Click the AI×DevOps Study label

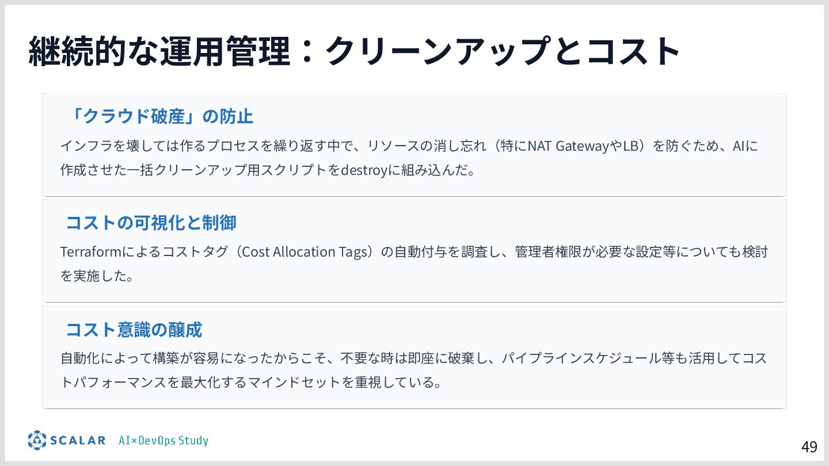163,441
